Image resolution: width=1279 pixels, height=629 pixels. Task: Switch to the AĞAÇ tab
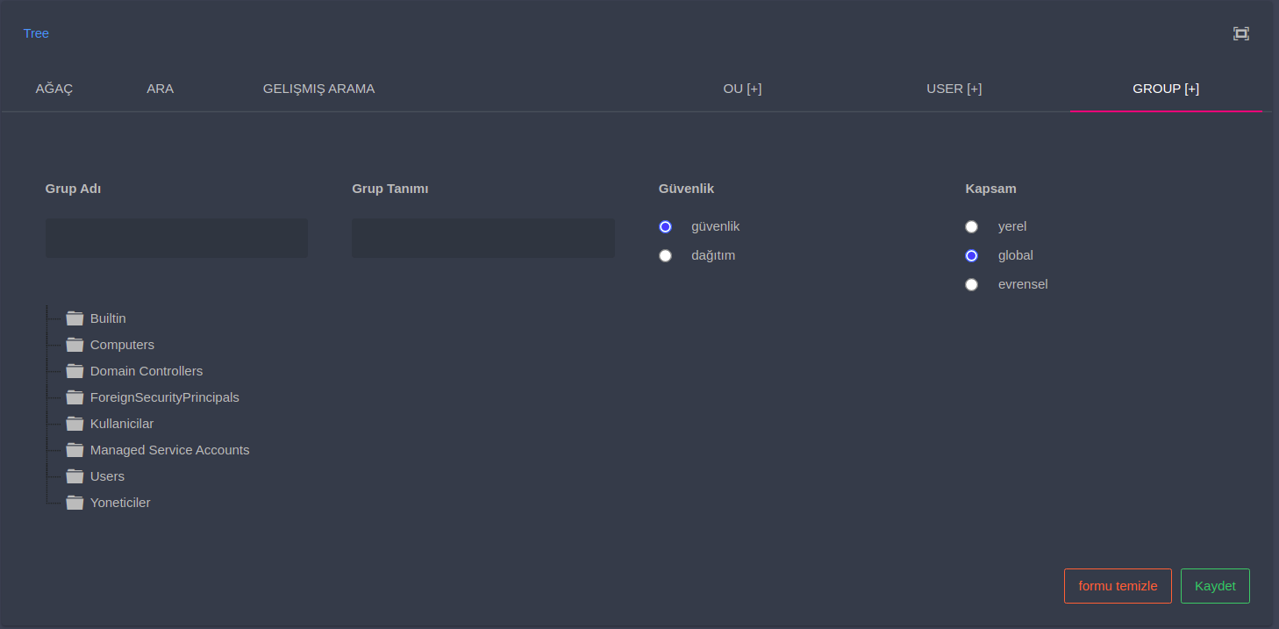(x=54, y=89)
